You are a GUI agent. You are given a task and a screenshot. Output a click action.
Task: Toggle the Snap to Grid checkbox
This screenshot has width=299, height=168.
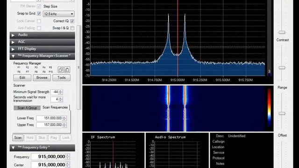click(39, 14)
